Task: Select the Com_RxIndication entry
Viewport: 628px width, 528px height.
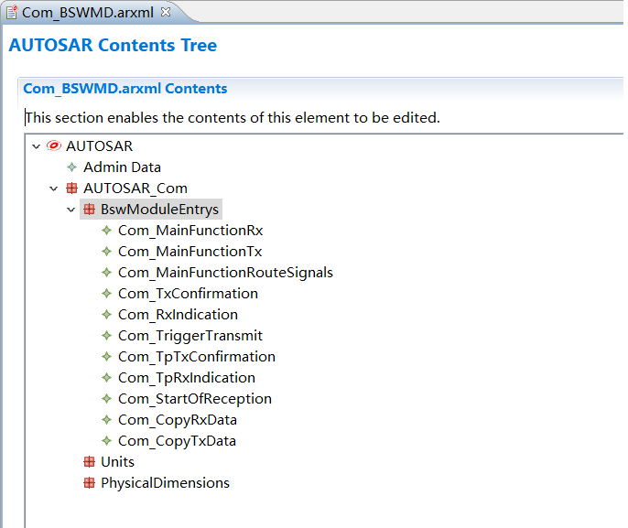Action: tap(178, 315)
